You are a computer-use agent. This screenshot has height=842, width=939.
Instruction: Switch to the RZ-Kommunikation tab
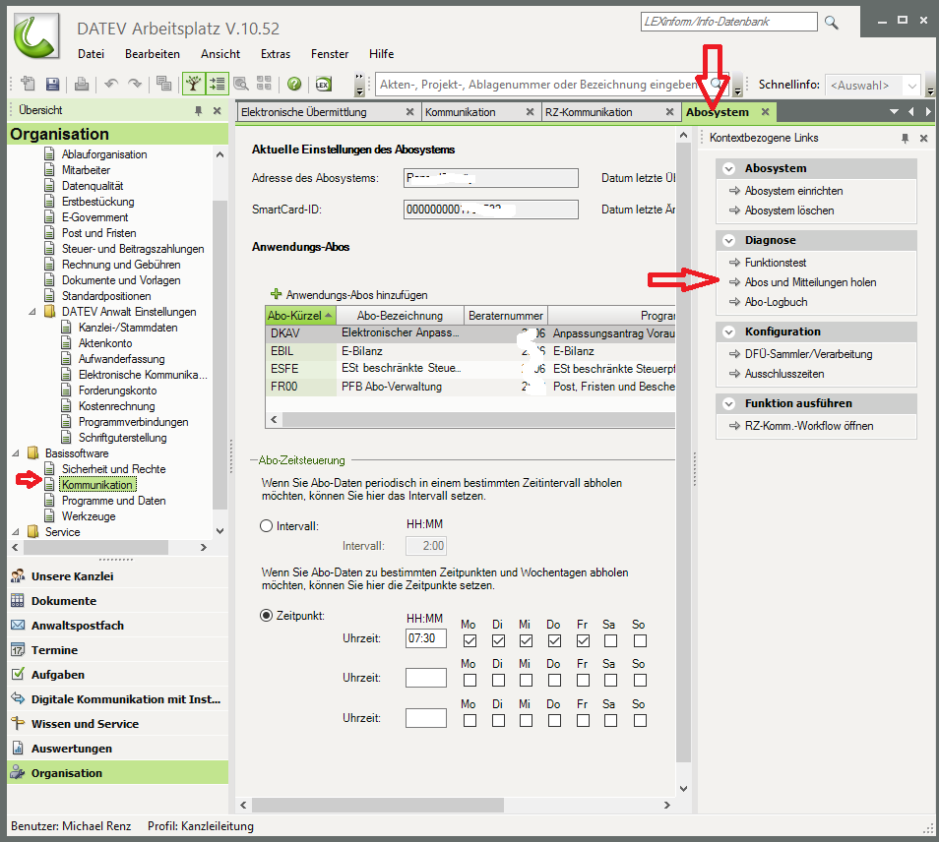[589, 112]
